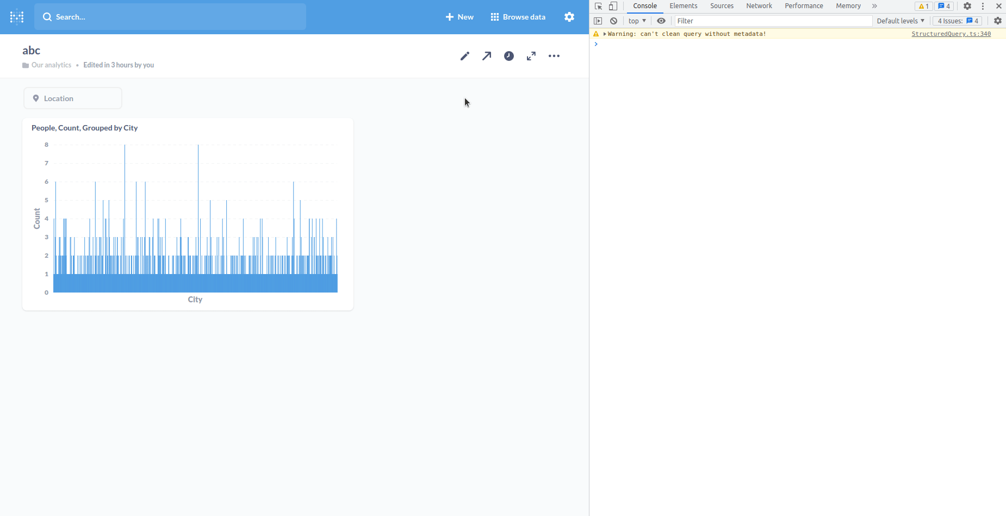Toggle device emulation mode in DevTools
The width and height of the screenshot is (1006, 516).
[x=613, y=6]
